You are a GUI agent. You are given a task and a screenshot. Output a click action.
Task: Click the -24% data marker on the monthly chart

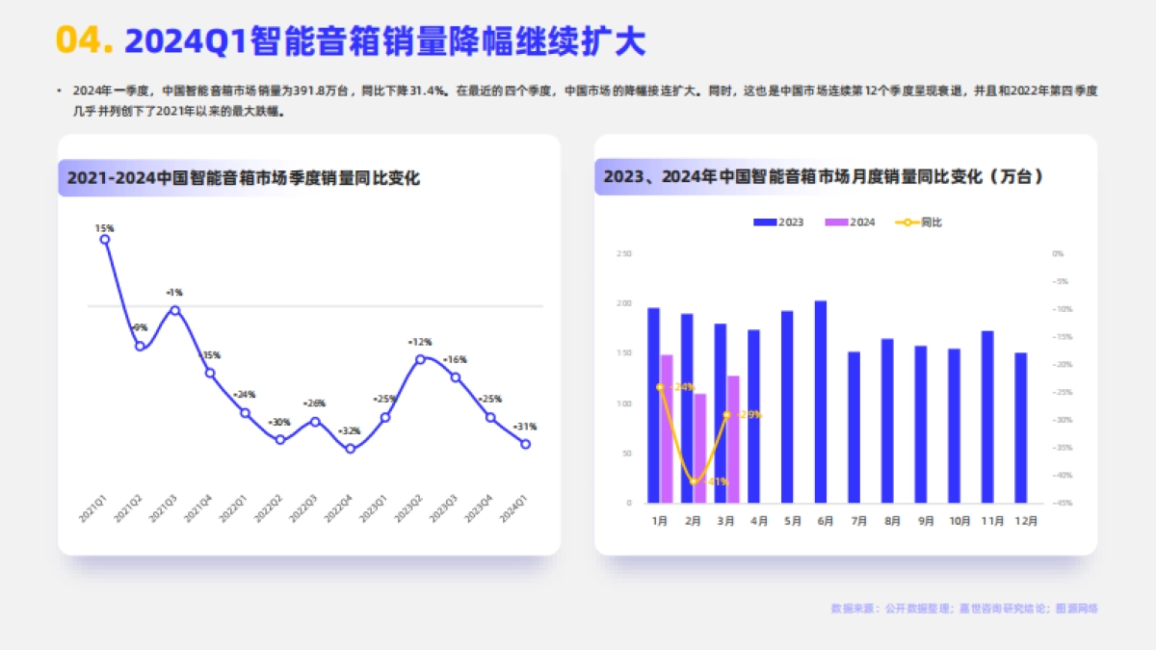click(658, 386)
